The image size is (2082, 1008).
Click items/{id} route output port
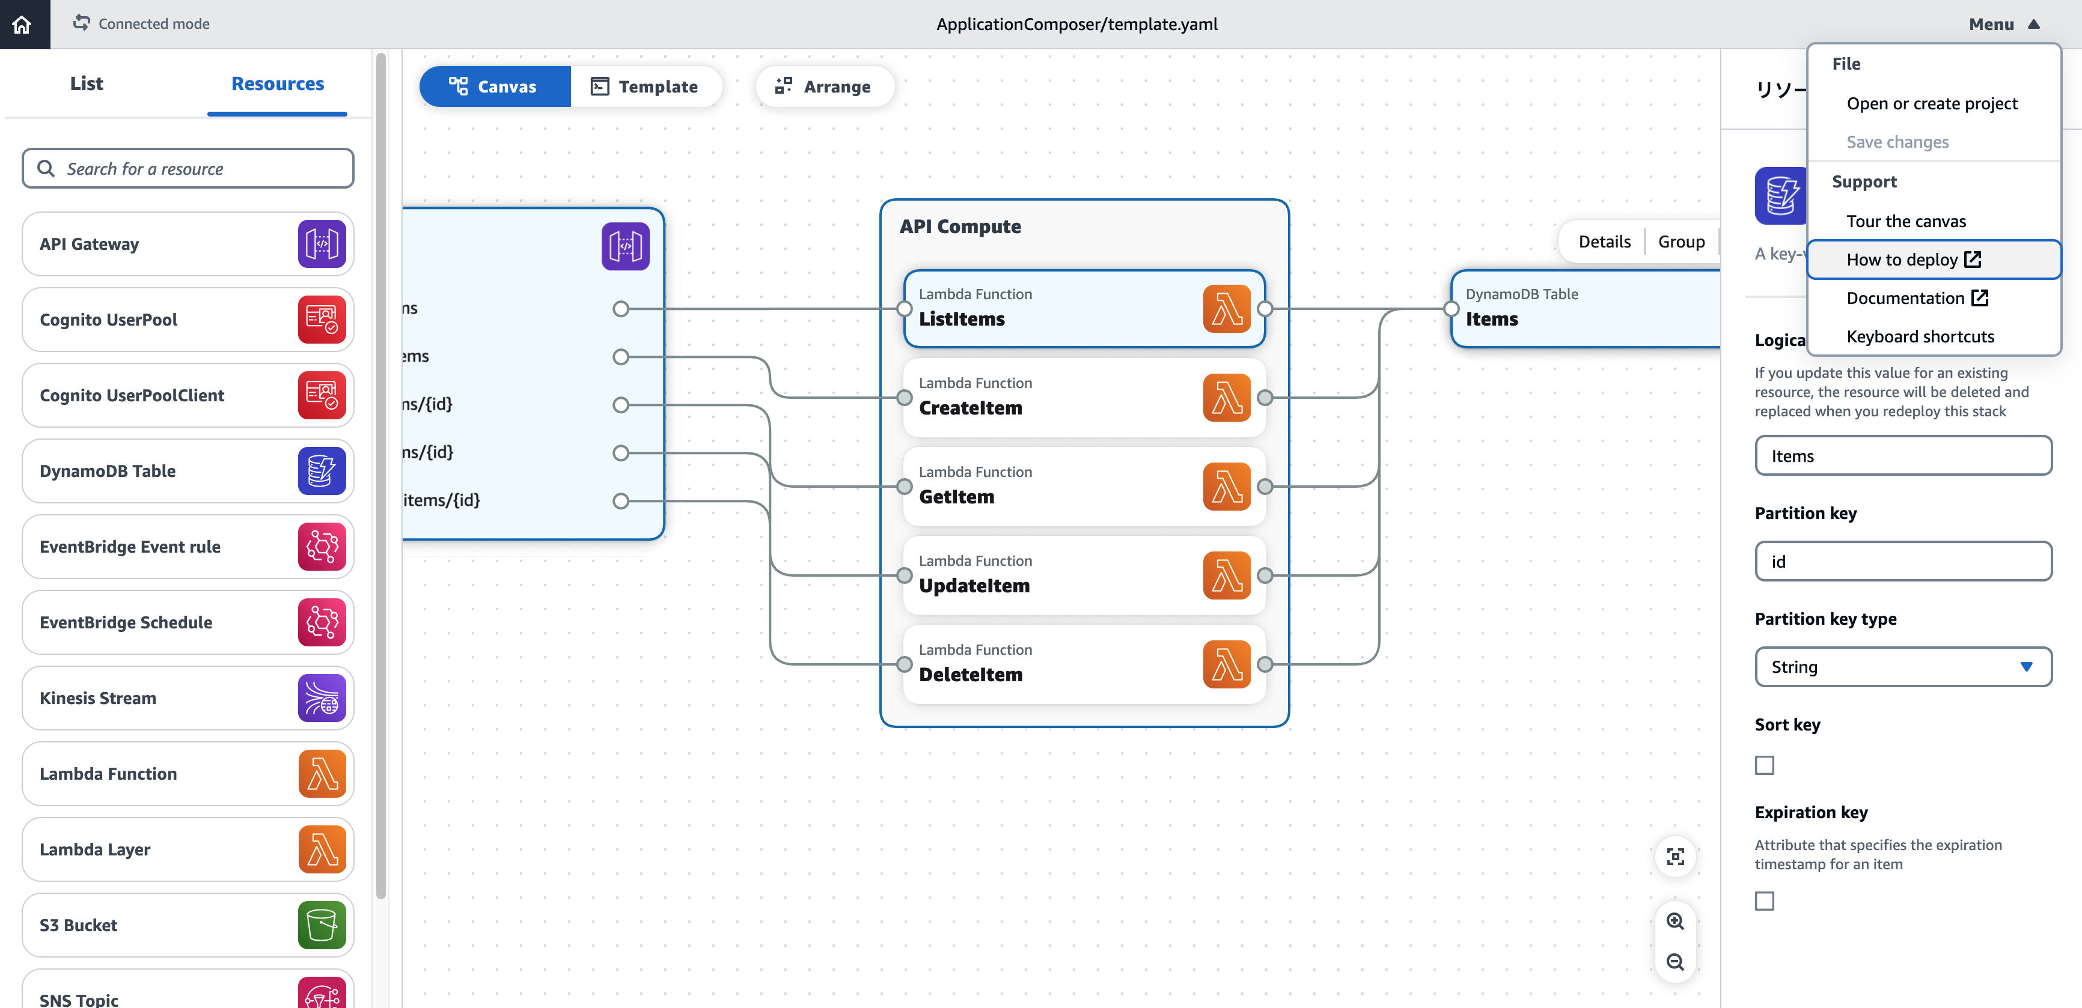pos(621,501)
